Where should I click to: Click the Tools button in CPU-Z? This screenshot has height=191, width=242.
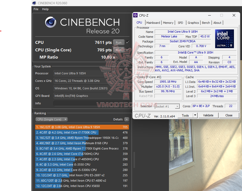pyautogui.click(x=185, y=115)
